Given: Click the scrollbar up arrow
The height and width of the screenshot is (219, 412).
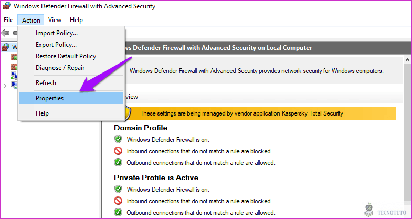Looking at the screenshot, I should tap(407, 60).
